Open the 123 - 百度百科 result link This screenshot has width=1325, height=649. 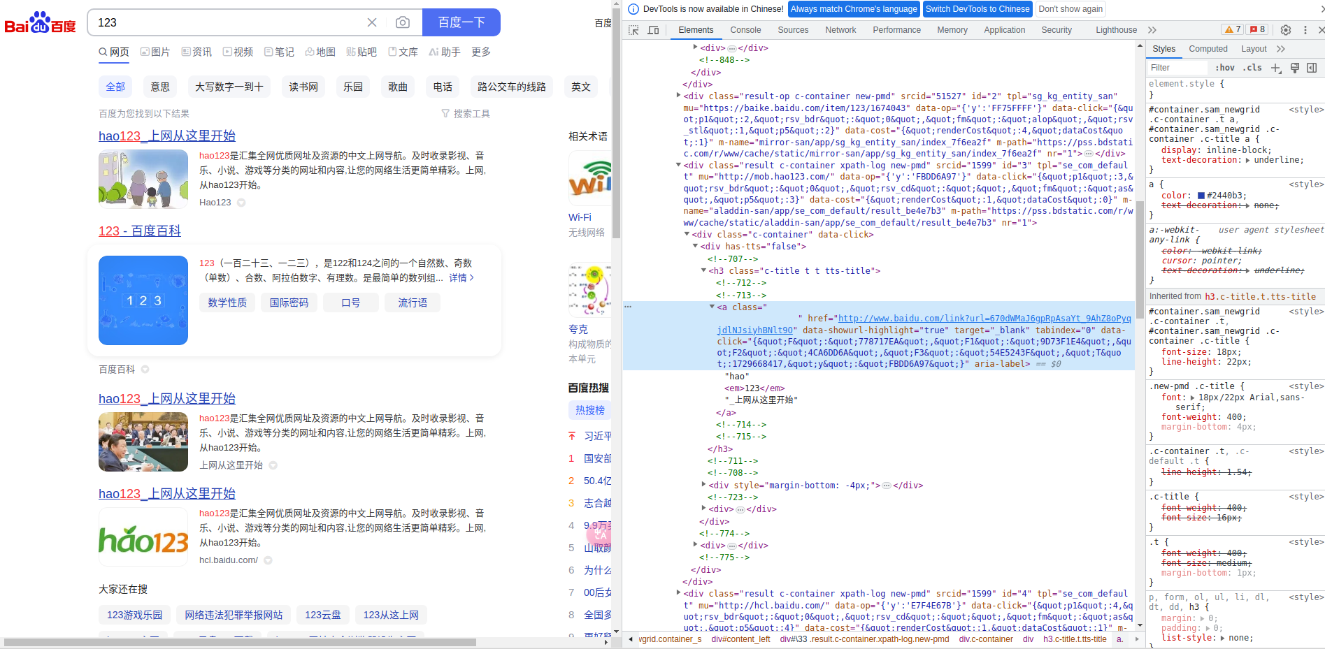(x=140, y=231)
